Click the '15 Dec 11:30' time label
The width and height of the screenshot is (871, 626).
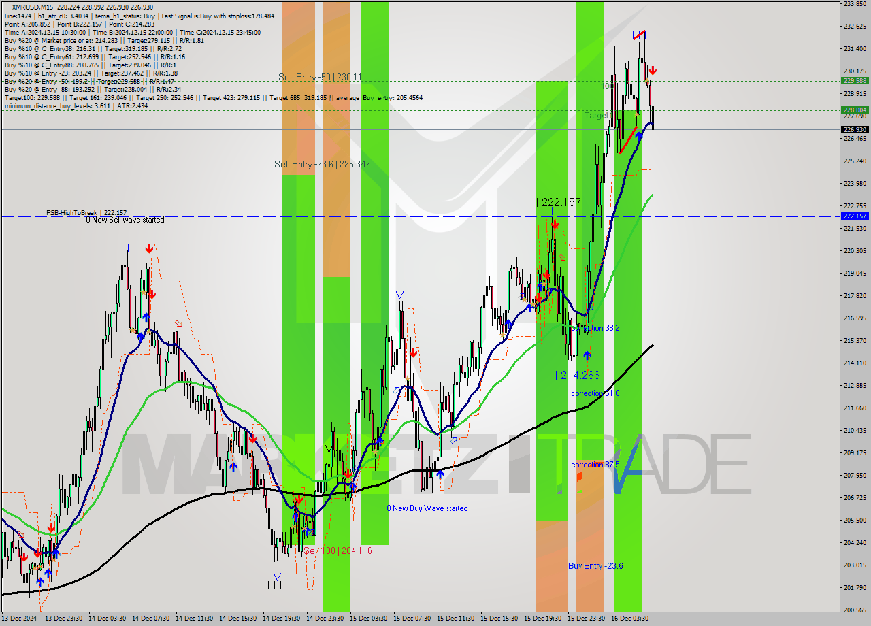456,619
